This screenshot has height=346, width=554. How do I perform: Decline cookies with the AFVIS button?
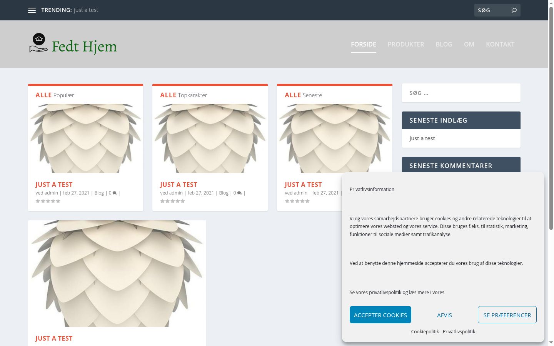[444, 315]
